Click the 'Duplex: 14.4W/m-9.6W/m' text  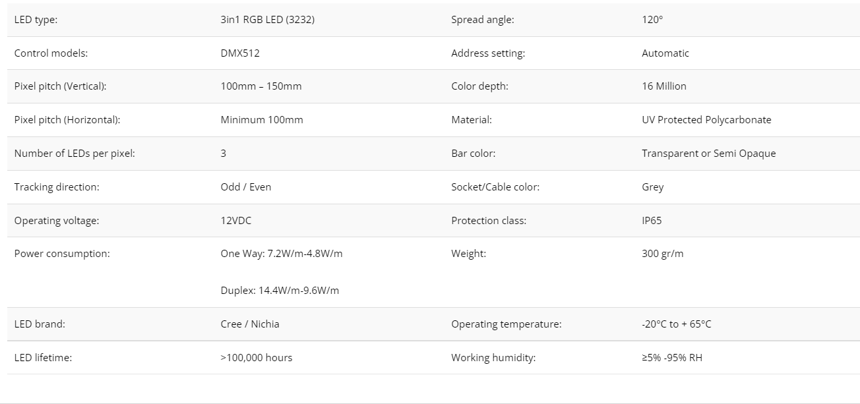280,291
